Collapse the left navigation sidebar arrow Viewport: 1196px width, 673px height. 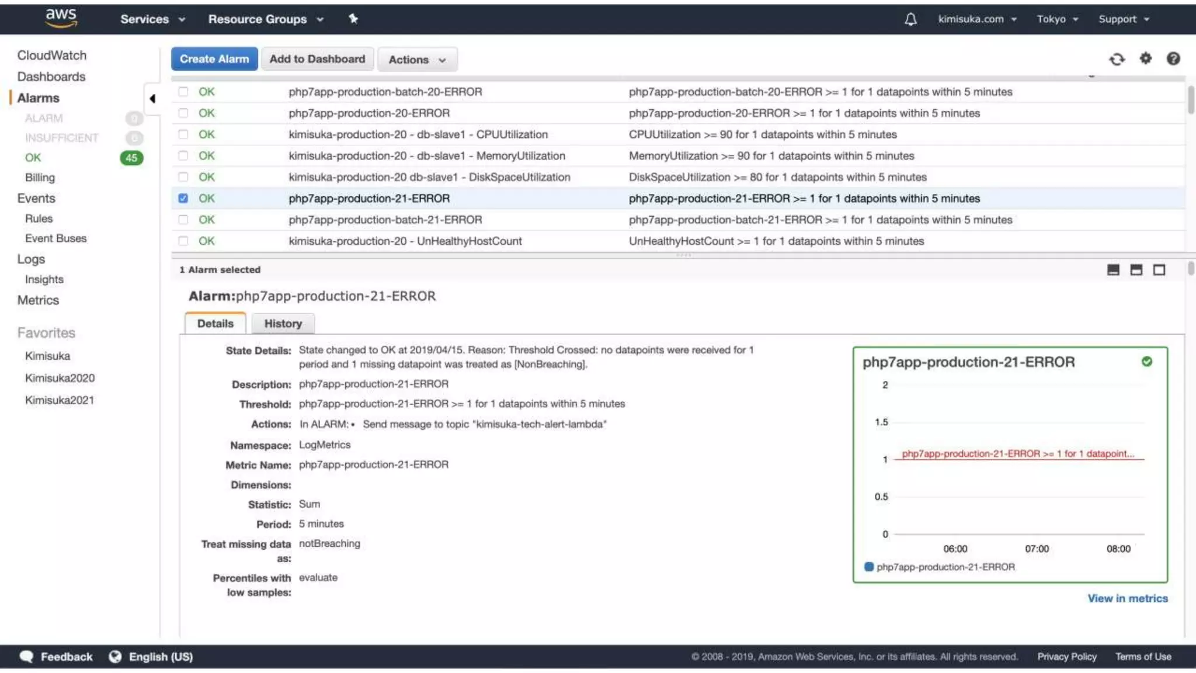point(152,99)
